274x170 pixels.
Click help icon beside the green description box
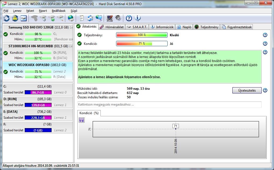(x=265, y=52)
